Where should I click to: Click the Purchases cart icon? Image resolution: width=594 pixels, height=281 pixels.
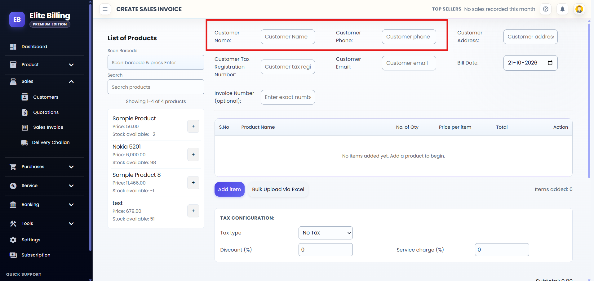click(13, 167)
